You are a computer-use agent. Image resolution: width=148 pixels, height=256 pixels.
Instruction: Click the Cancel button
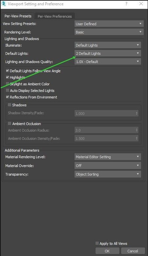coord(133,251)
